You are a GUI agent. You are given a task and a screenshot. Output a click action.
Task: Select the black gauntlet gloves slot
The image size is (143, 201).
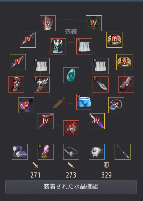(126, 84)
